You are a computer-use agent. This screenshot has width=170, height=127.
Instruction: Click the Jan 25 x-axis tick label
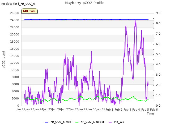coord(48,109)
